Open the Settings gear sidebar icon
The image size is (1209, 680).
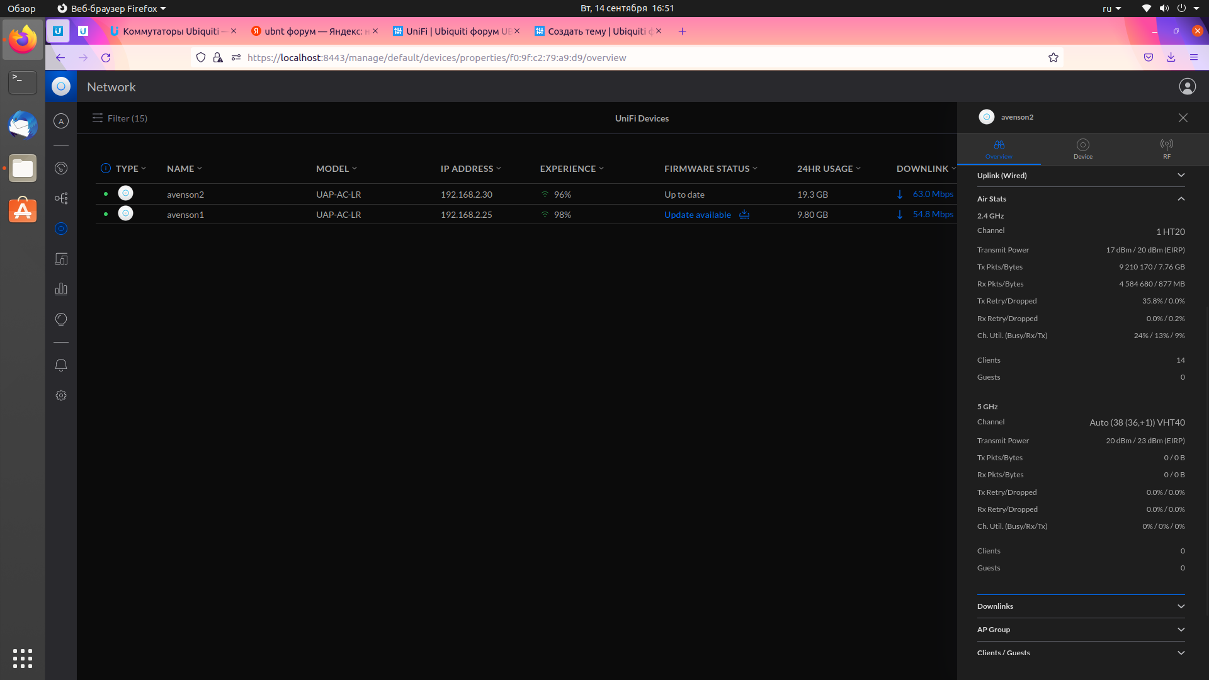point(61,395)
